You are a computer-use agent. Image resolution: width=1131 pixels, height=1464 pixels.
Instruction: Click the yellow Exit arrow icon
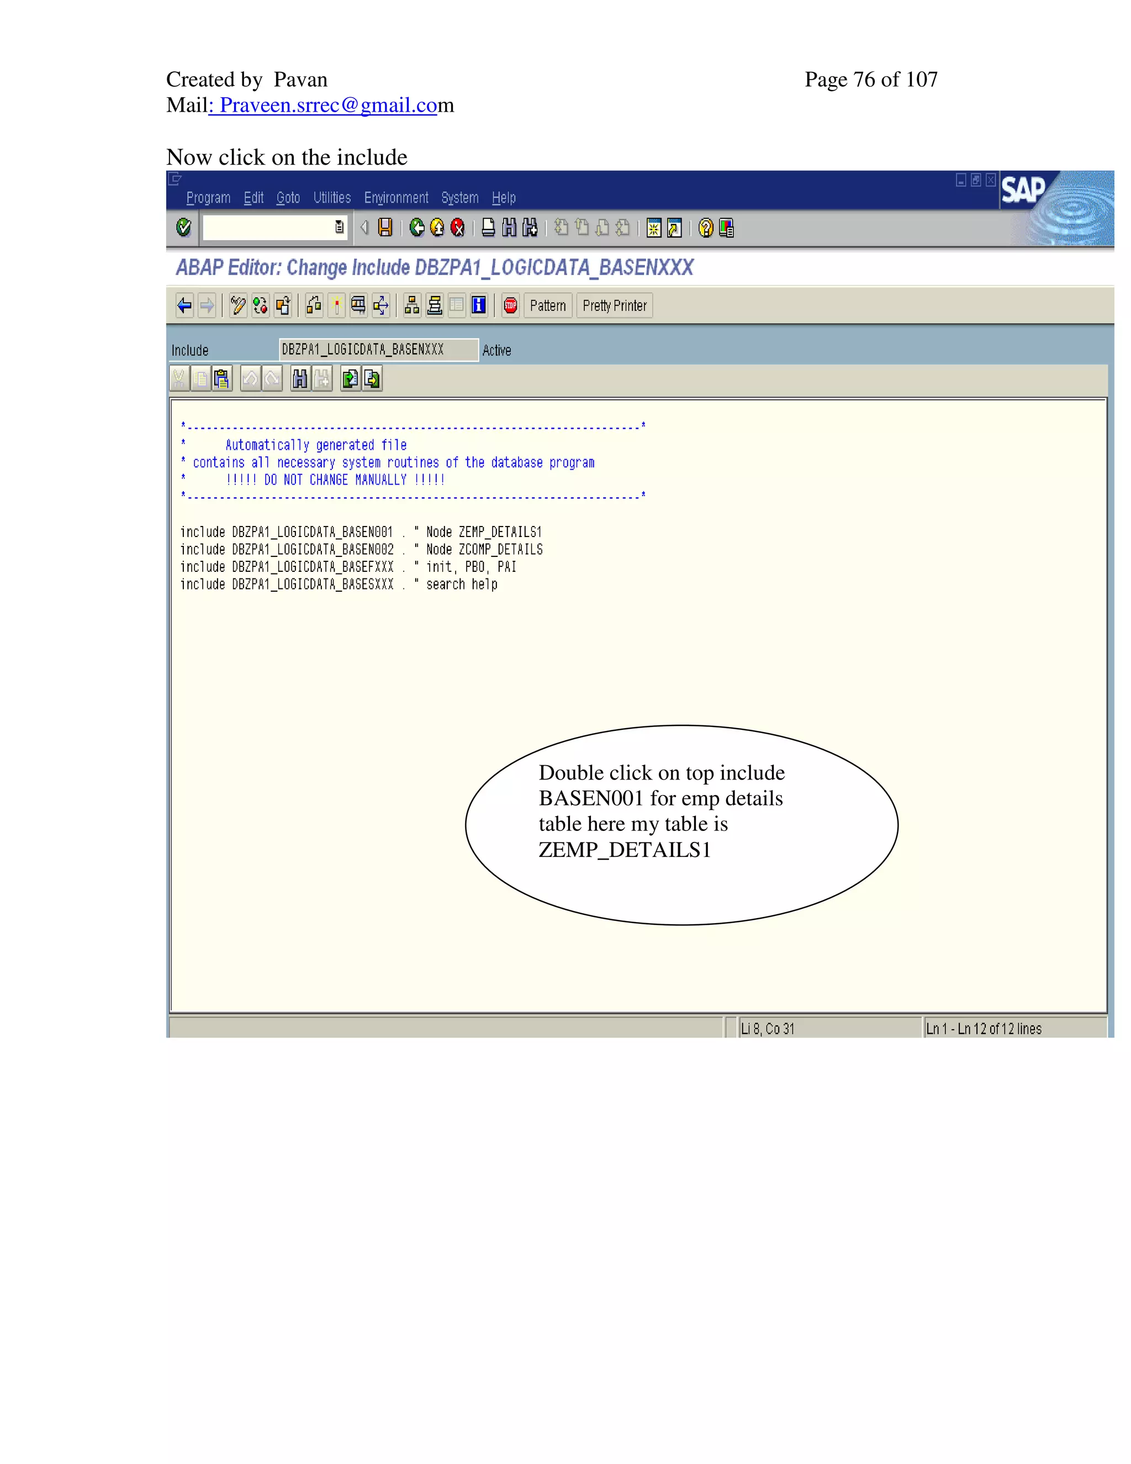tap(437, 228)
